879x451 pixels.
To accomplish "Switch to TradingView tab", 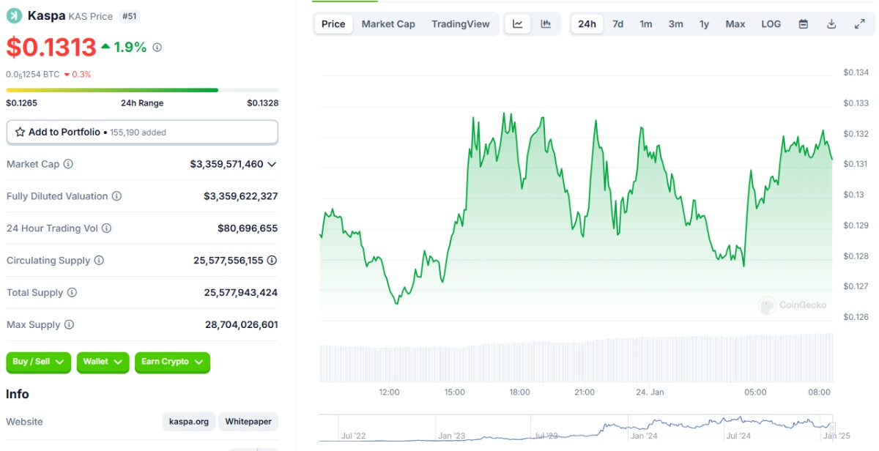I will coord(461,24).
